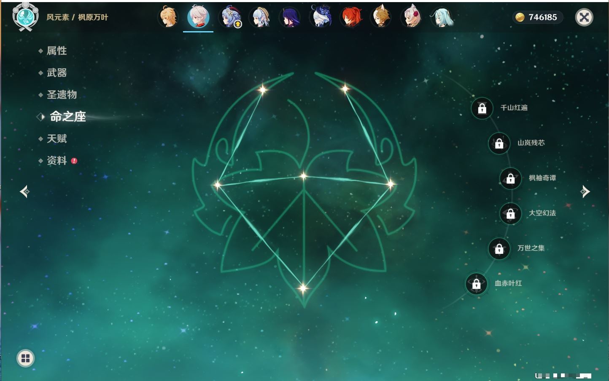This screenshot has height=381, width=609.
Task: Click the bottom star node of the constellation
Action: click(x=302, y=288)
